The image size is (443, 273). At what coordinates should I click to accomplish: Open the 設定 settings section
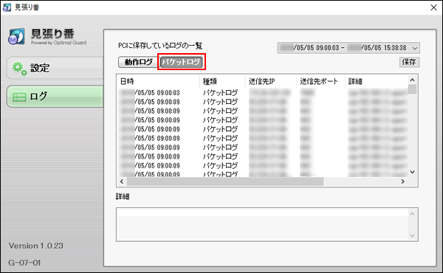[x=55, y=68]
